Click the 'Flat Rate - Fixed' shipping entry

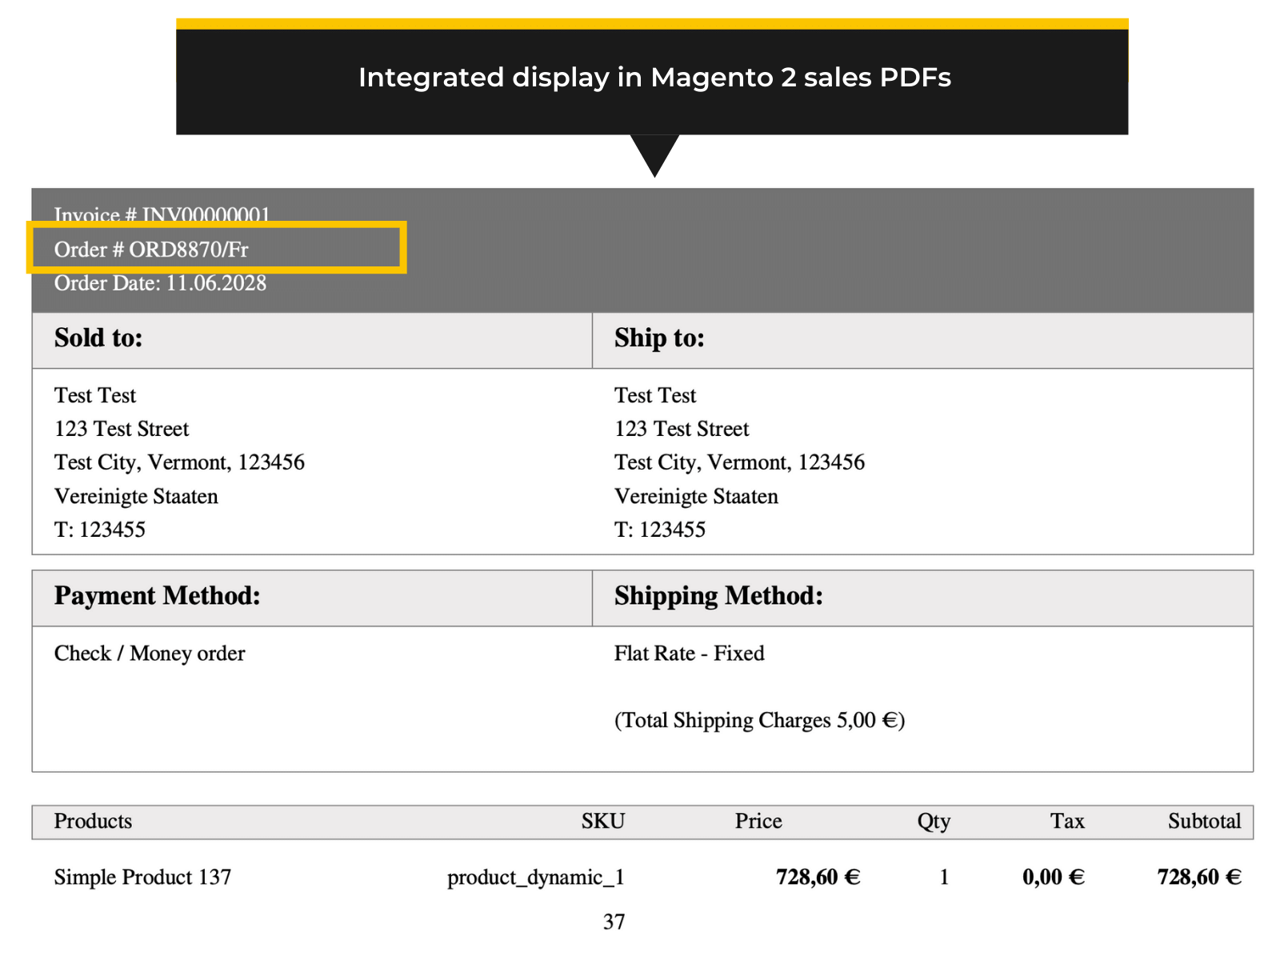[x=688, y=654]
